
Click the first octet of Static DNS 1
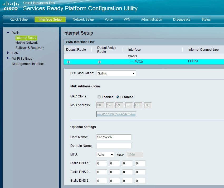tap(101, 163)
